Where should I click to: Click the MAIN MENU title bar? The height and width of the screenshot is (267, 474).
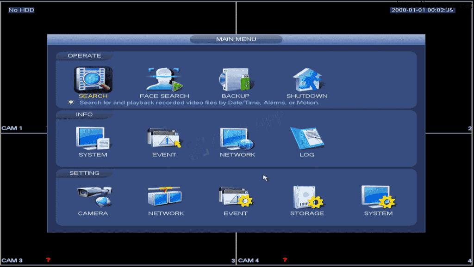(236, 39)
